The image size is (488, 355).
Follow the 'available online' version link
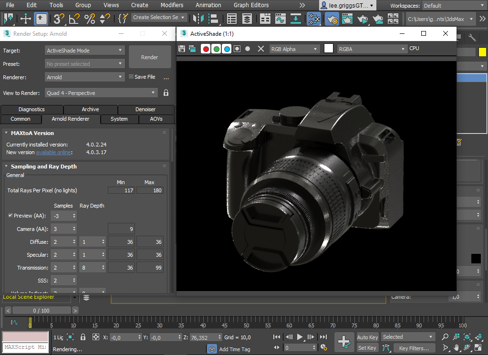point(53,152)
